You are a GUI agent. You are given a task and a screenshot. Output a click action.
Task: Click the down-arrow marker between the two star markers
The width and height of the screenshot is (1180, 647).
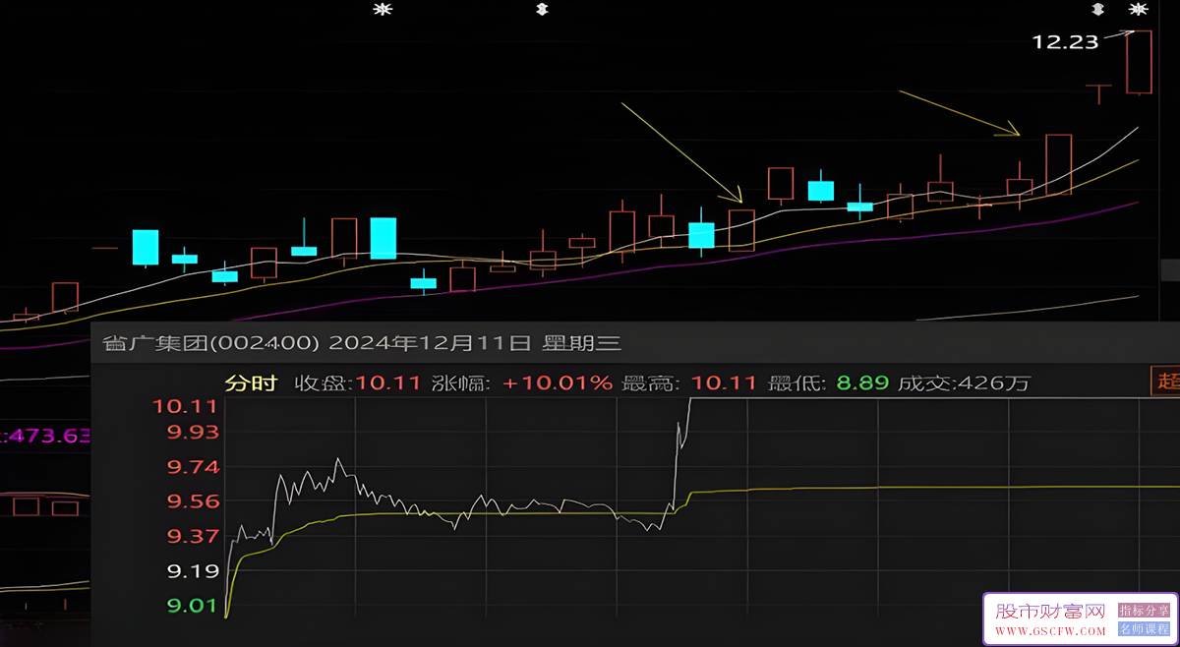(x=541, y=10)
